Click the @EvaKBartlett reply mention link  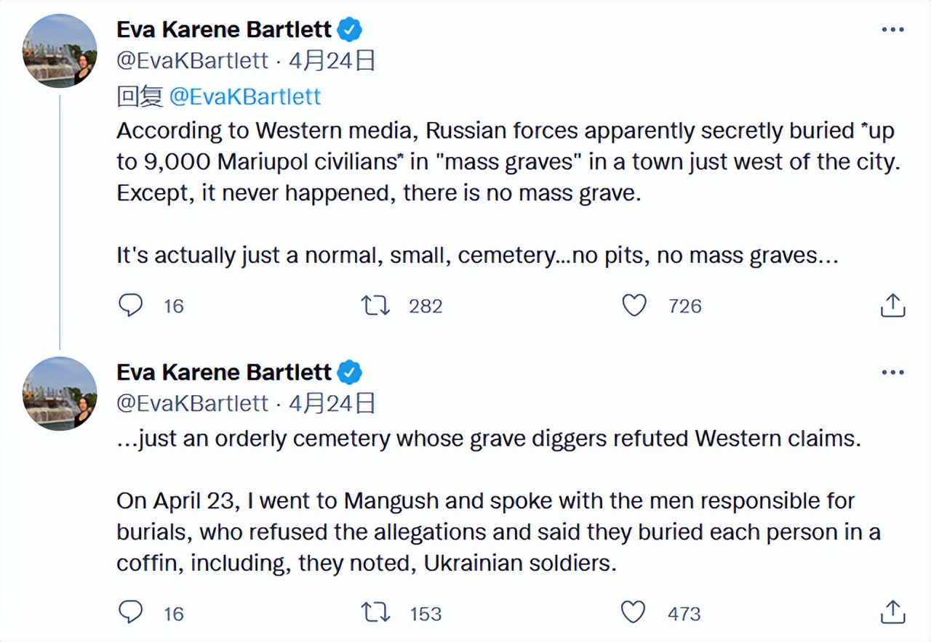245,97
